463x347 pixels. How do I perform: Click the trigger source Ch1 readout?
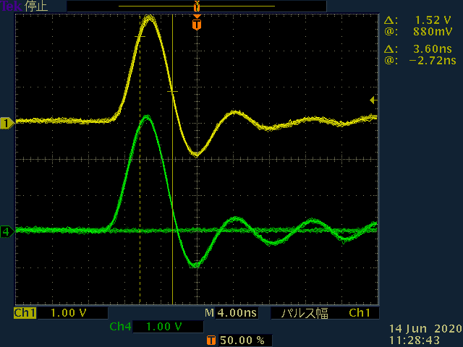point(360,313)
